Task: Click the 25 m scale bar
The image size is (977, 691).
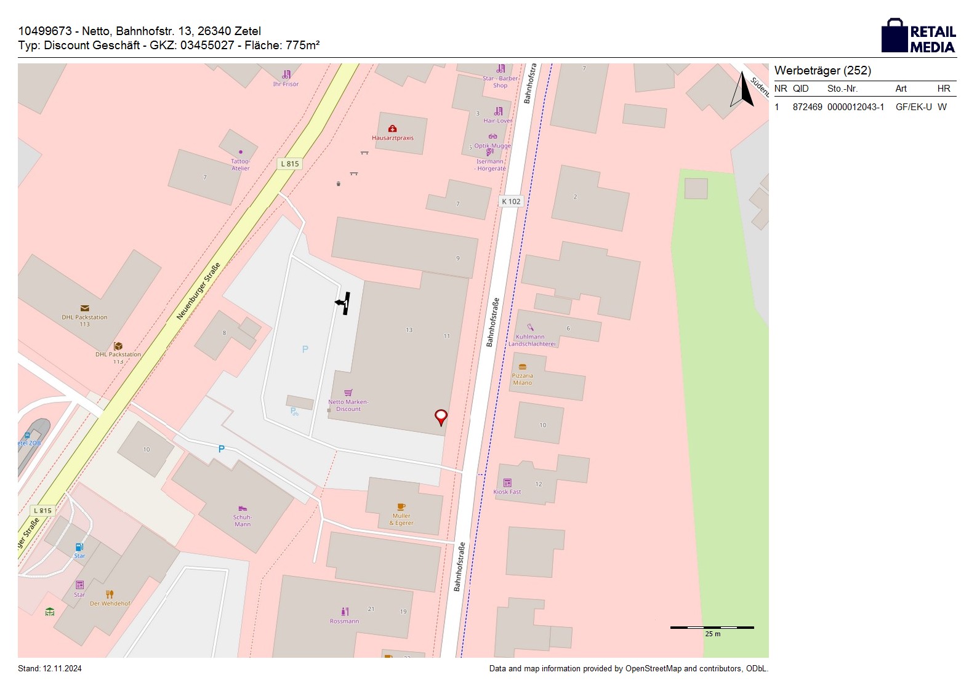Action: (x=712, y=628)
